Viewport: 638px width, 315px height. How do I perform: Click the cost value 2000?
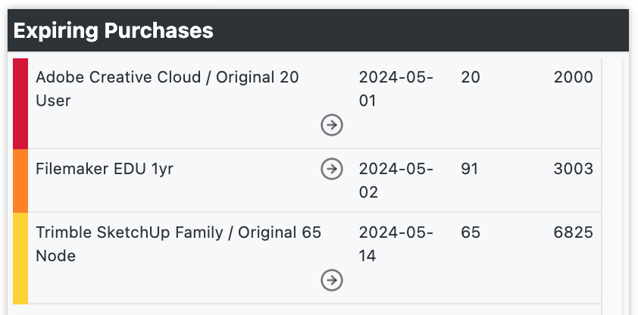pyautogui.click(x=574, y=77)
